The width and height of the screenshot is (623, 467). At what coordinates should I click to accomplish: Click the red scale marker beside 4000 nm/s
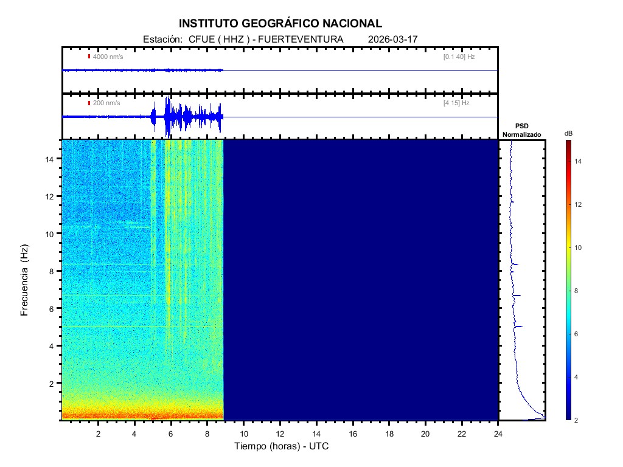(x=89, y=57)
